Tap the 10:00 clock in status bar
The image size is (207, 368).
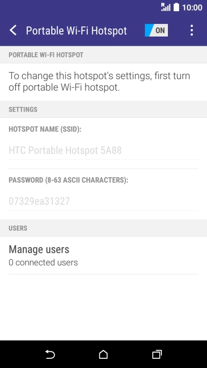192,8
